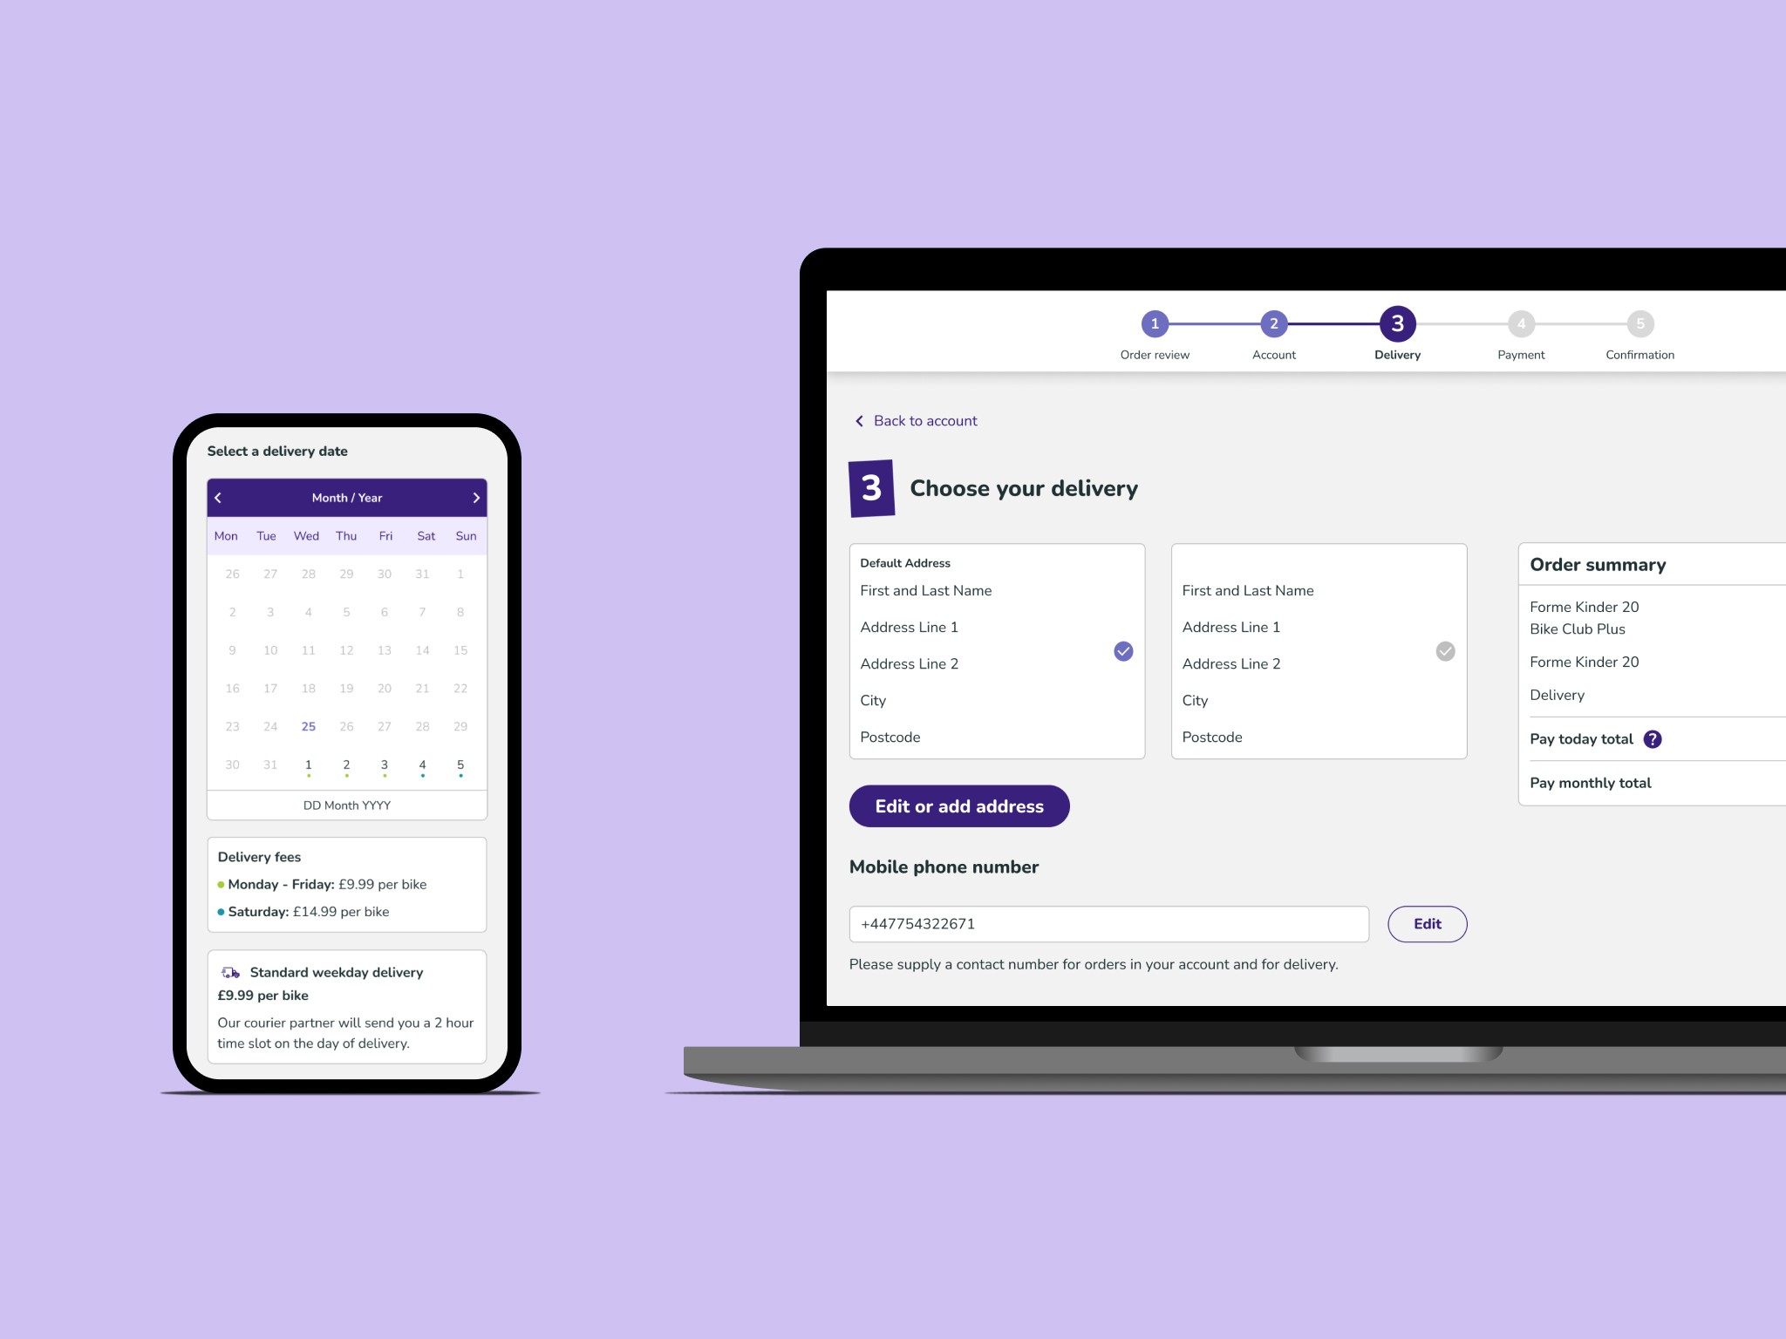Click the Month / Year dropdown header

347,498
